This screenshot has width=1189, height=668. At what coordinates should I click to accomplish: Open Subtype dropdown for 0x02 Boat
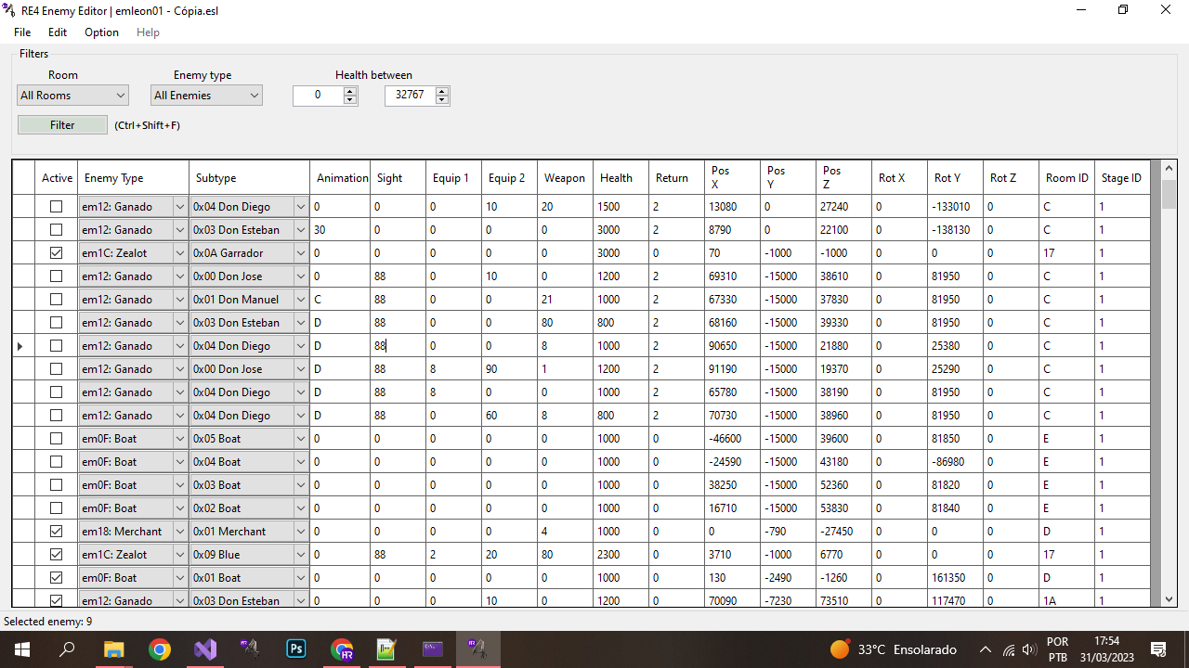(300, 507)
